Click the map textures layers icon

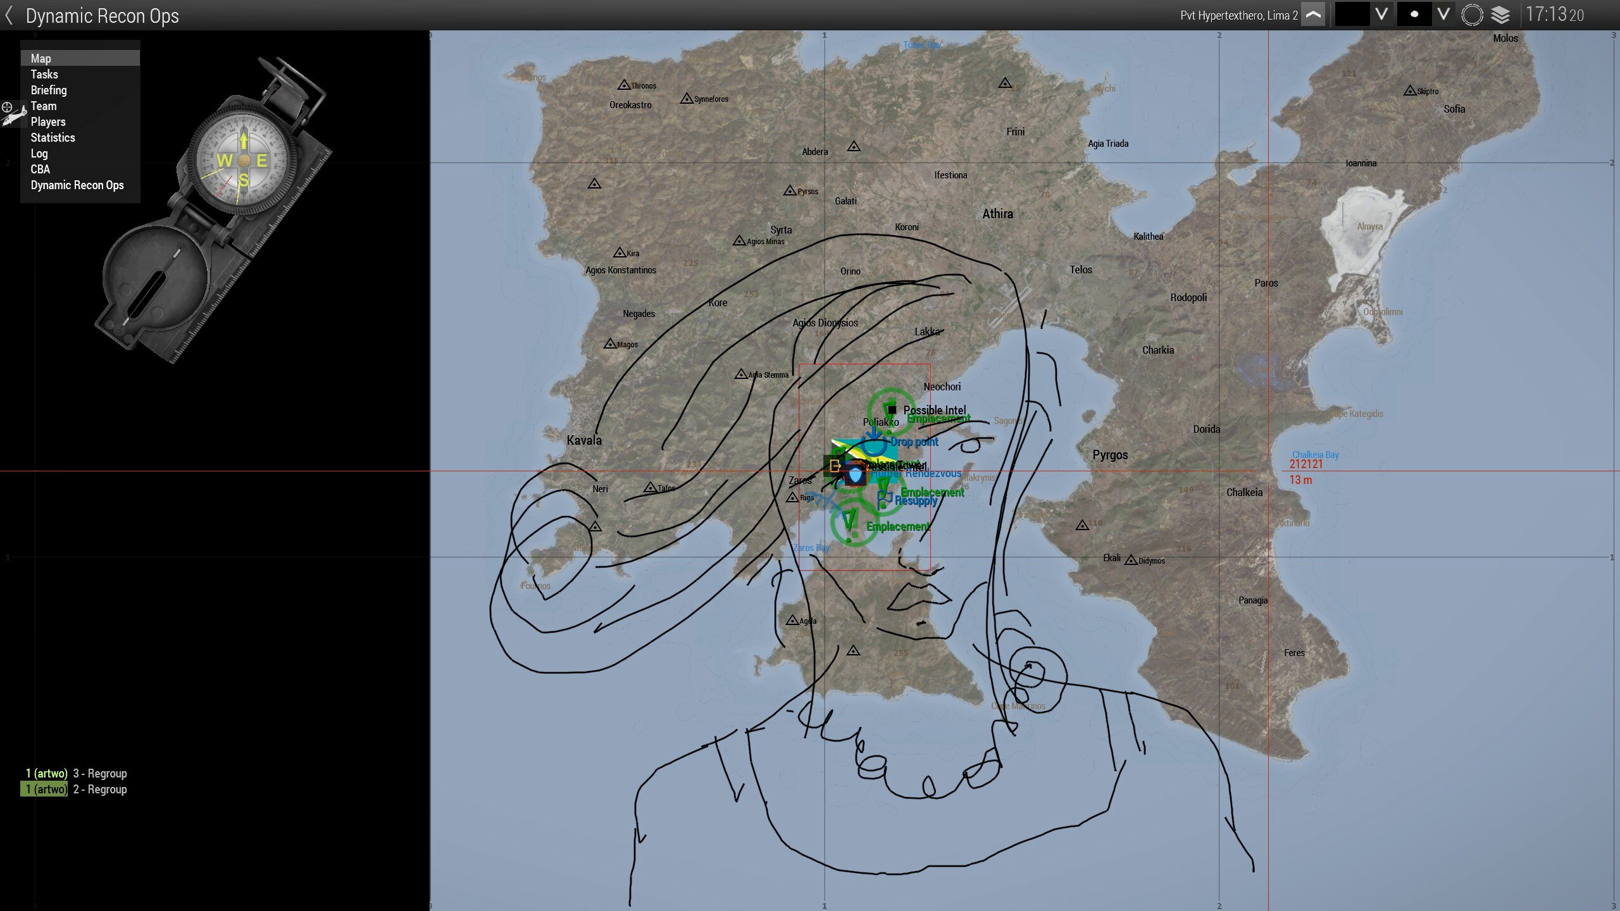click(x=1500, y=15)
